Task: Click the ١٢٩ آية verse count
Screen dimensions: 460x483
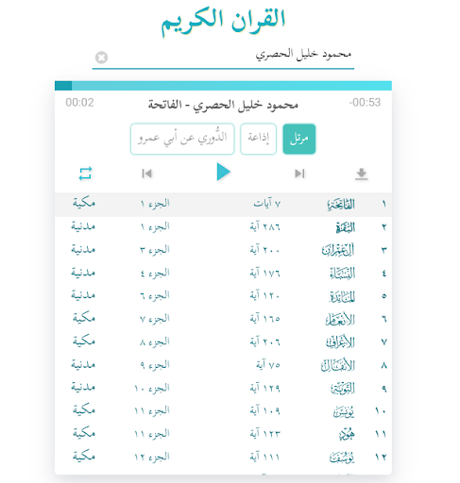Action: tap(265, 388)
